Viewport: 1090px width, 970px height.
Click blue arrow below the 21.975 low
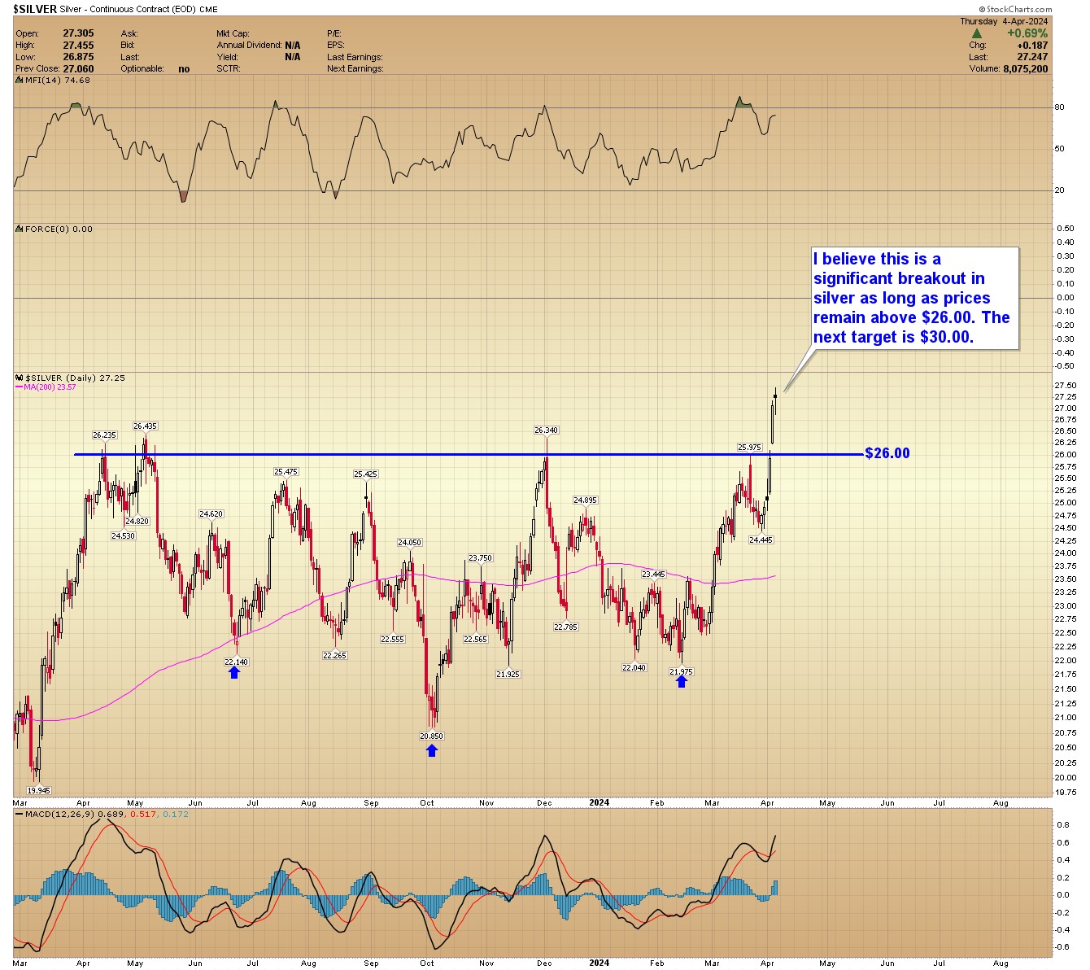pyautogui.click(x=682, y=682)
